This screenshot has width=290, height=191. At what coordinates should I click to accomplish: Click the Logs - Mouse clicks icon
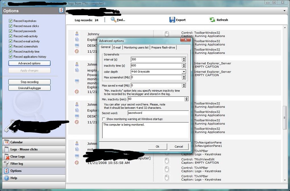coord(6,149)
